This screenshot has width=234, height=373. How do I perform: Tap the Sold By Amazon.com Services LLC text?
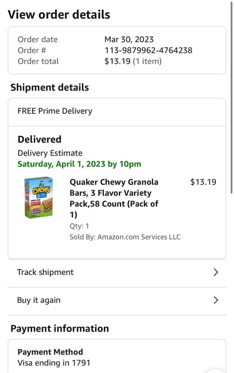tap(125, 237)
